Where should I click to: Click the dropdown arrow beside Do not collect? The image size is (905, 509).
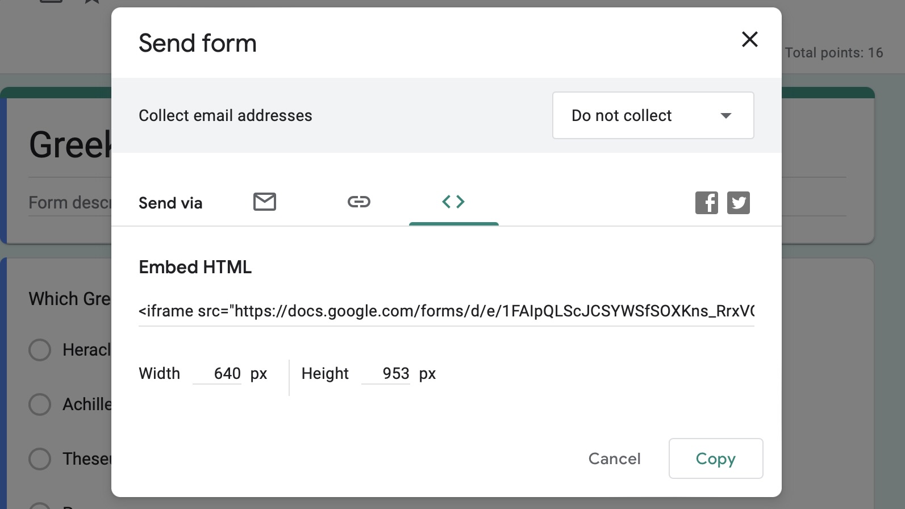coord(725,116)
